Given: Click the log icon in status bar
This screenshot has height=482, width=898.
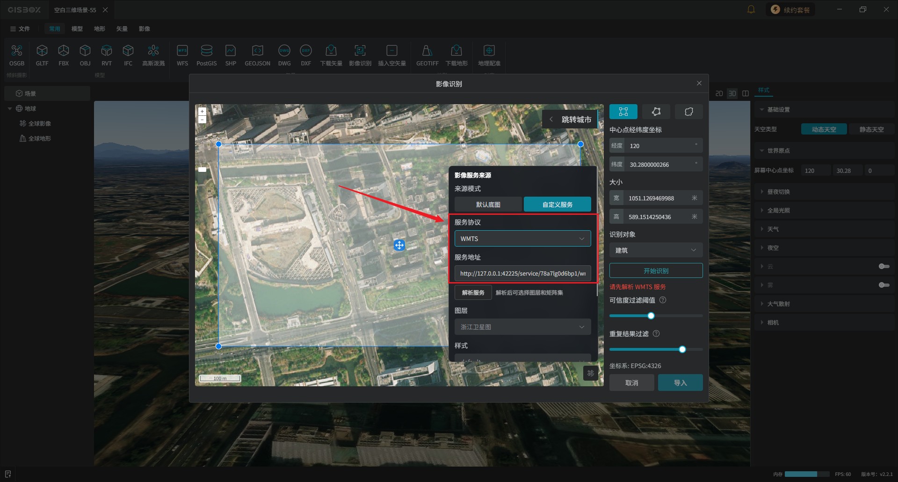Looking at the screenshot, I should click(x=8, y=474).
